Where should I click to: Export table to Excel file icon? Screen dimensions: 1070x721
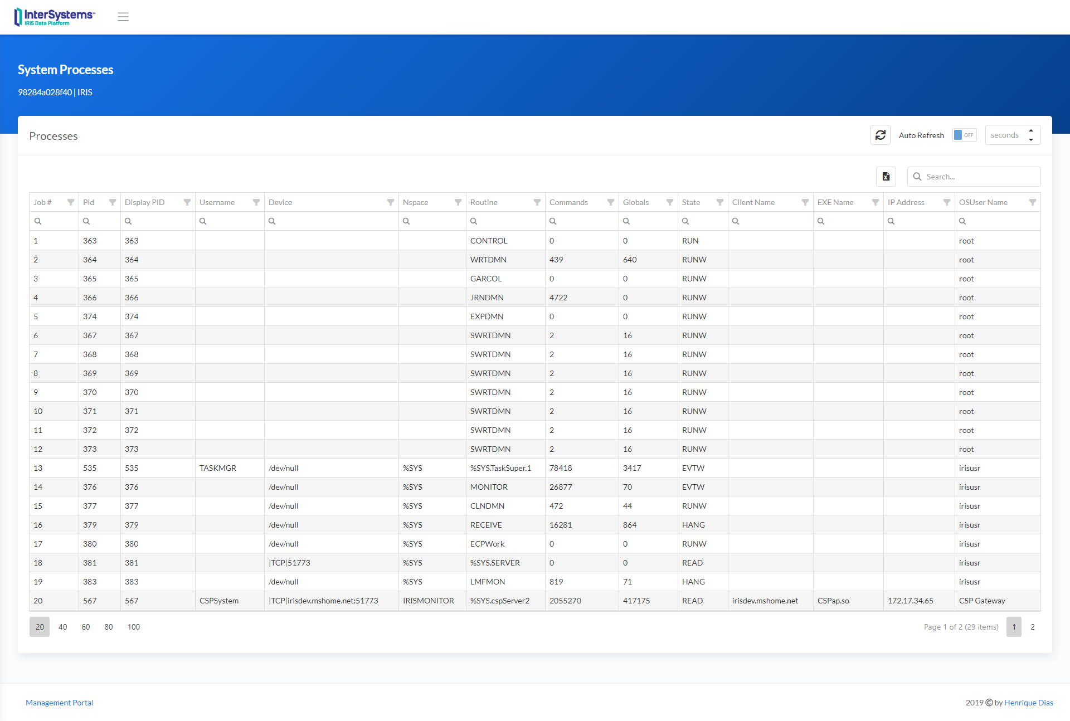[886, 177]
